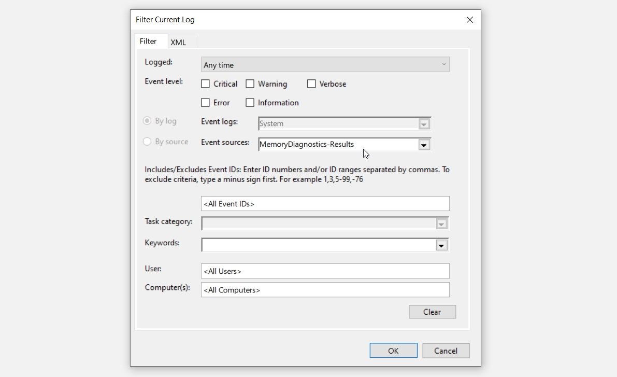
Task: Select the By log radio button
Action: pos(147,120)
